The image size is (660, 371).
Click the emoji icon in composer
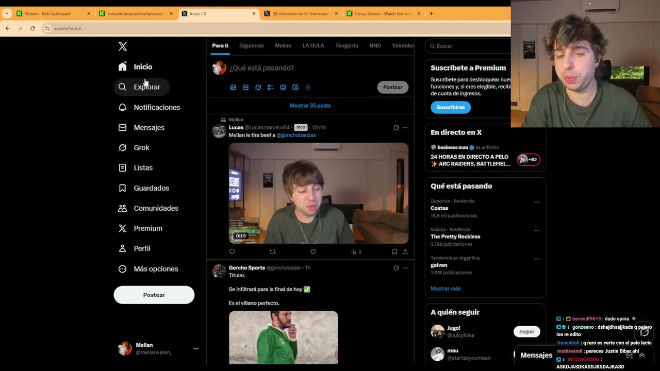pos(283,88)
